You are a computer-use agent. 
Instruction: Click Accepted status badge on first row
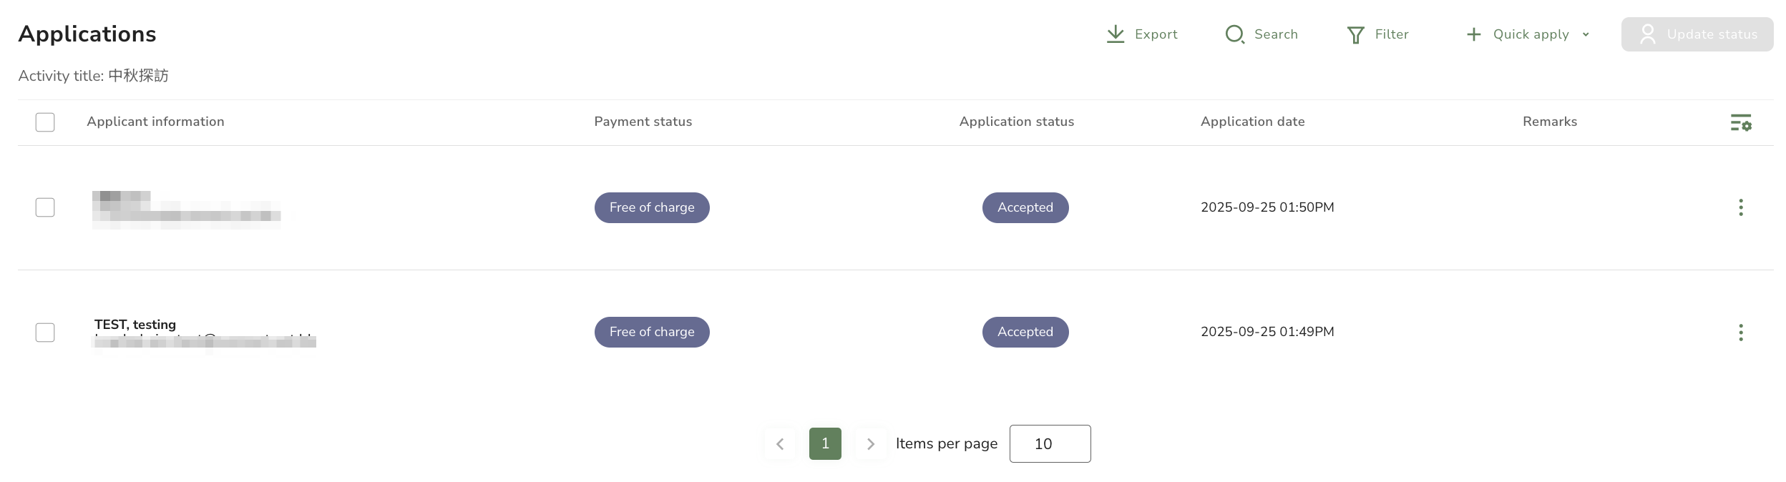pos(1025,207)
